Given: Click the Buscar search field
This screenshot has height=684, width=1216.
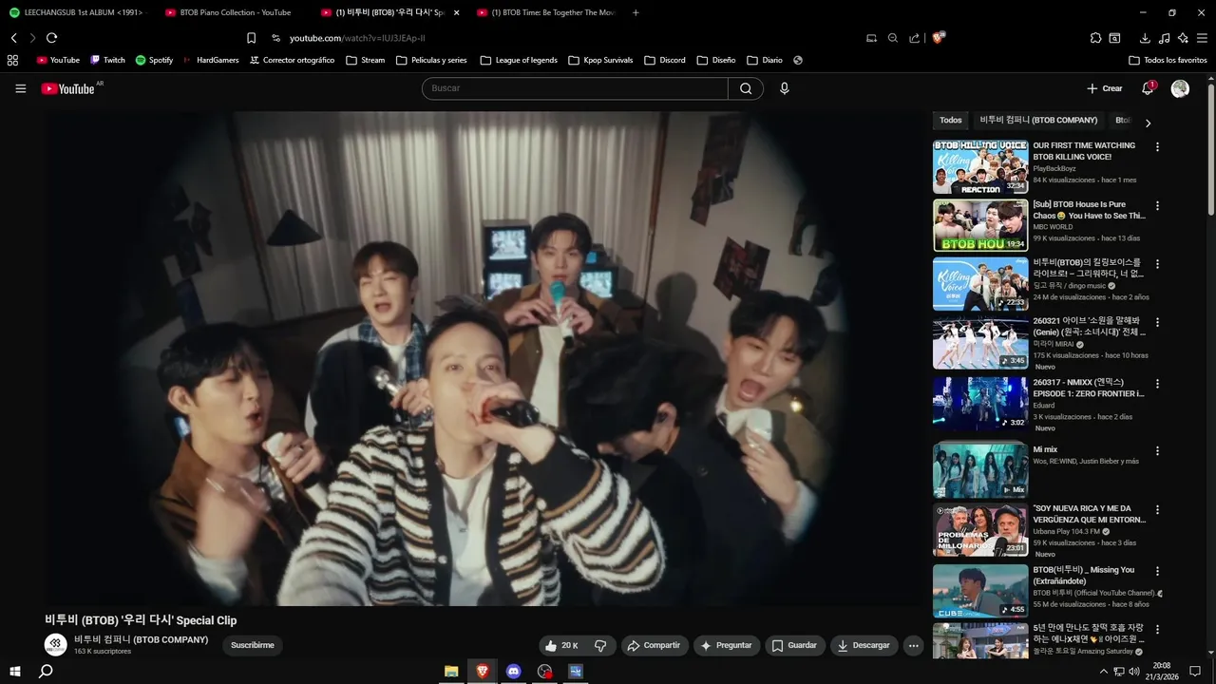Looking at the screenshot, I should coord(575,88).
